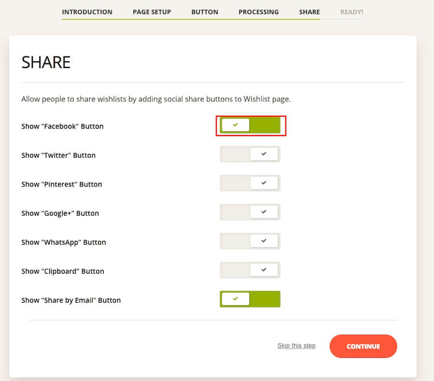434x381 pixels.
Task: Select the Processing step tab
Action: click(258, 12)
